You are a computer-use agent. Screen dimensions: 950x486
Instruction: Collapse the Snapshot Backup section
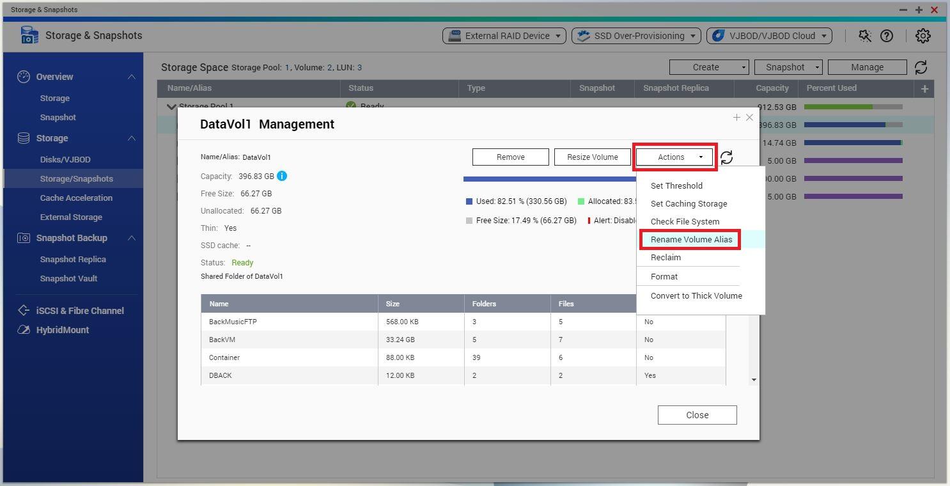[x=131, y=238]
